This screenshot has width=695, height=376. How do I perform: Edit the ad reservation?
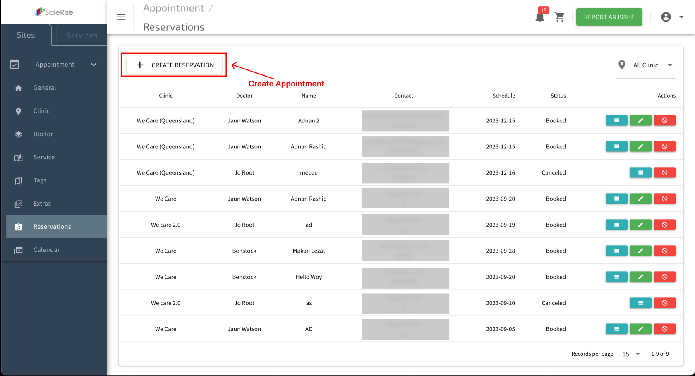point(640,225)
